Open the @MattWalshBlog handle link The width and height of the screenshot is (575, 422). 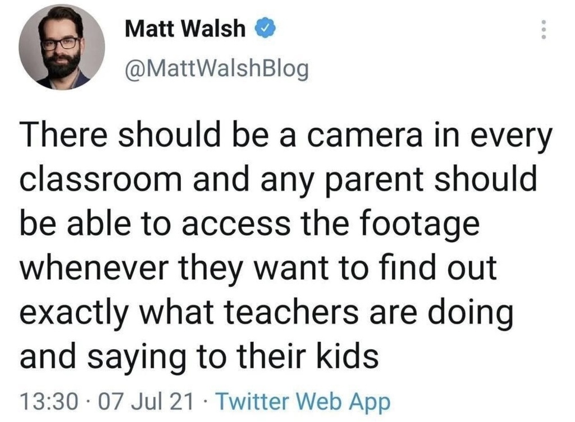tap(216, 69)
